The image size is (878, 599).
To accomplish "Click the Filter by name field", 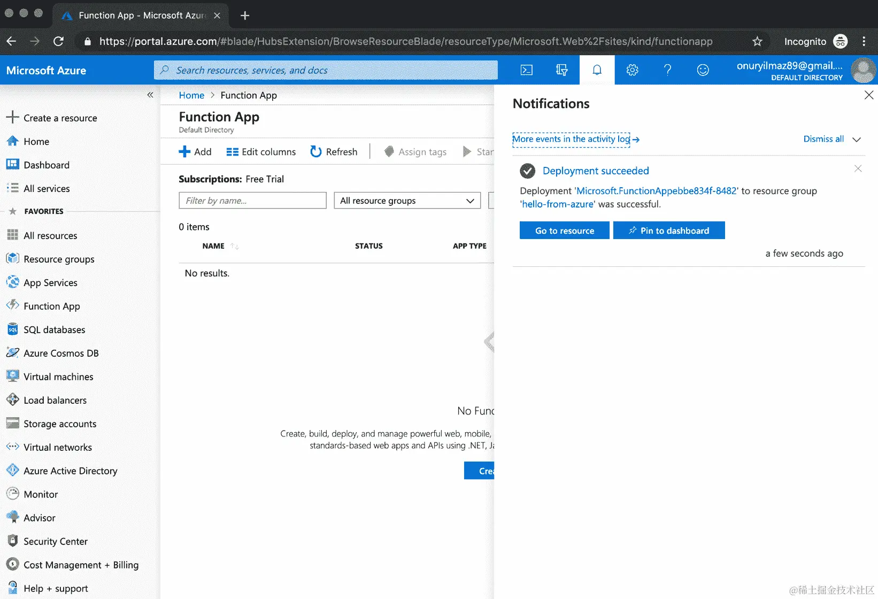I will pyautogui.click(x=252, y=201).
